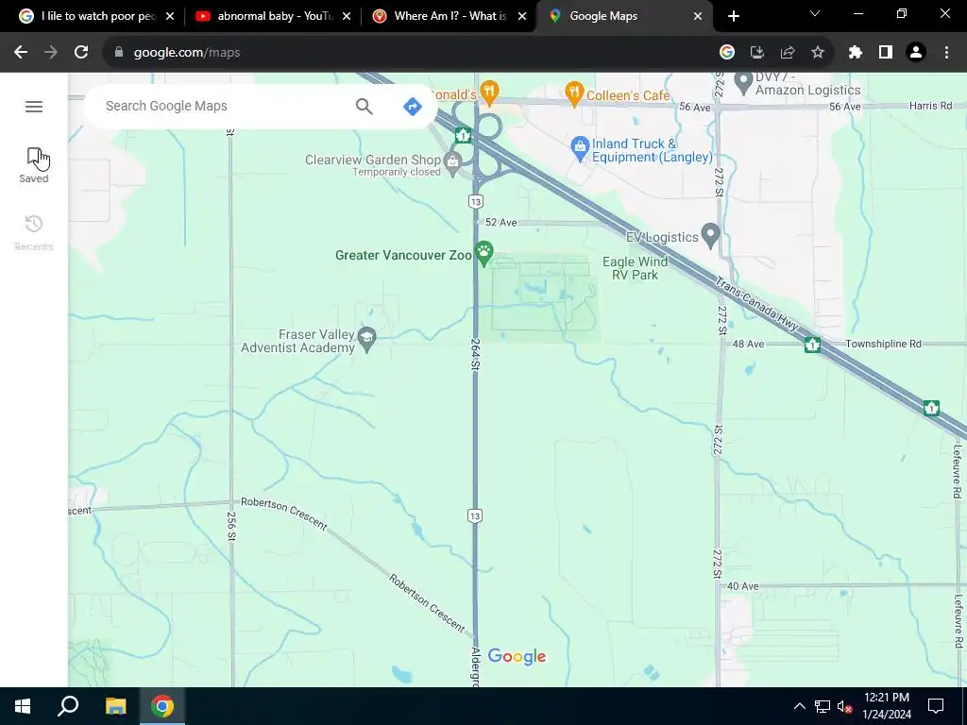Switch to the abnormal baby YouTube tab
The image size is (967, 725).
click(273, 16)
